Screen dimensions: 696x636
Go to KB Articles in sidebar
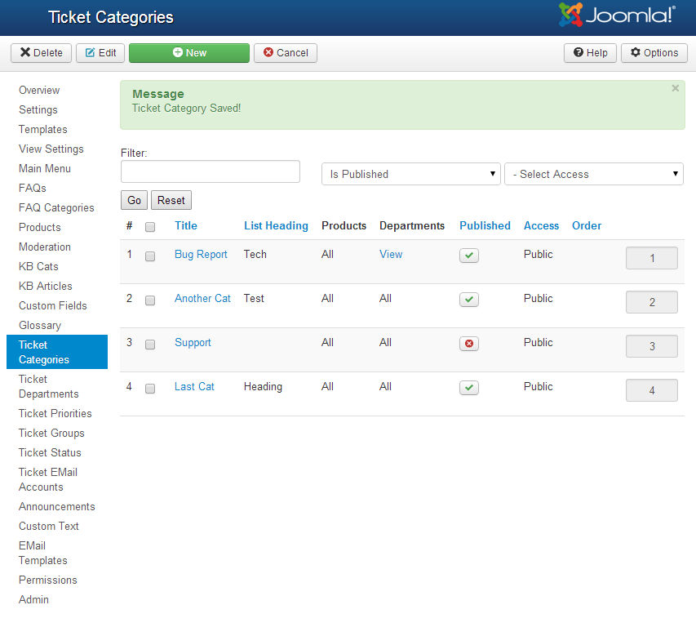(46, 286)
